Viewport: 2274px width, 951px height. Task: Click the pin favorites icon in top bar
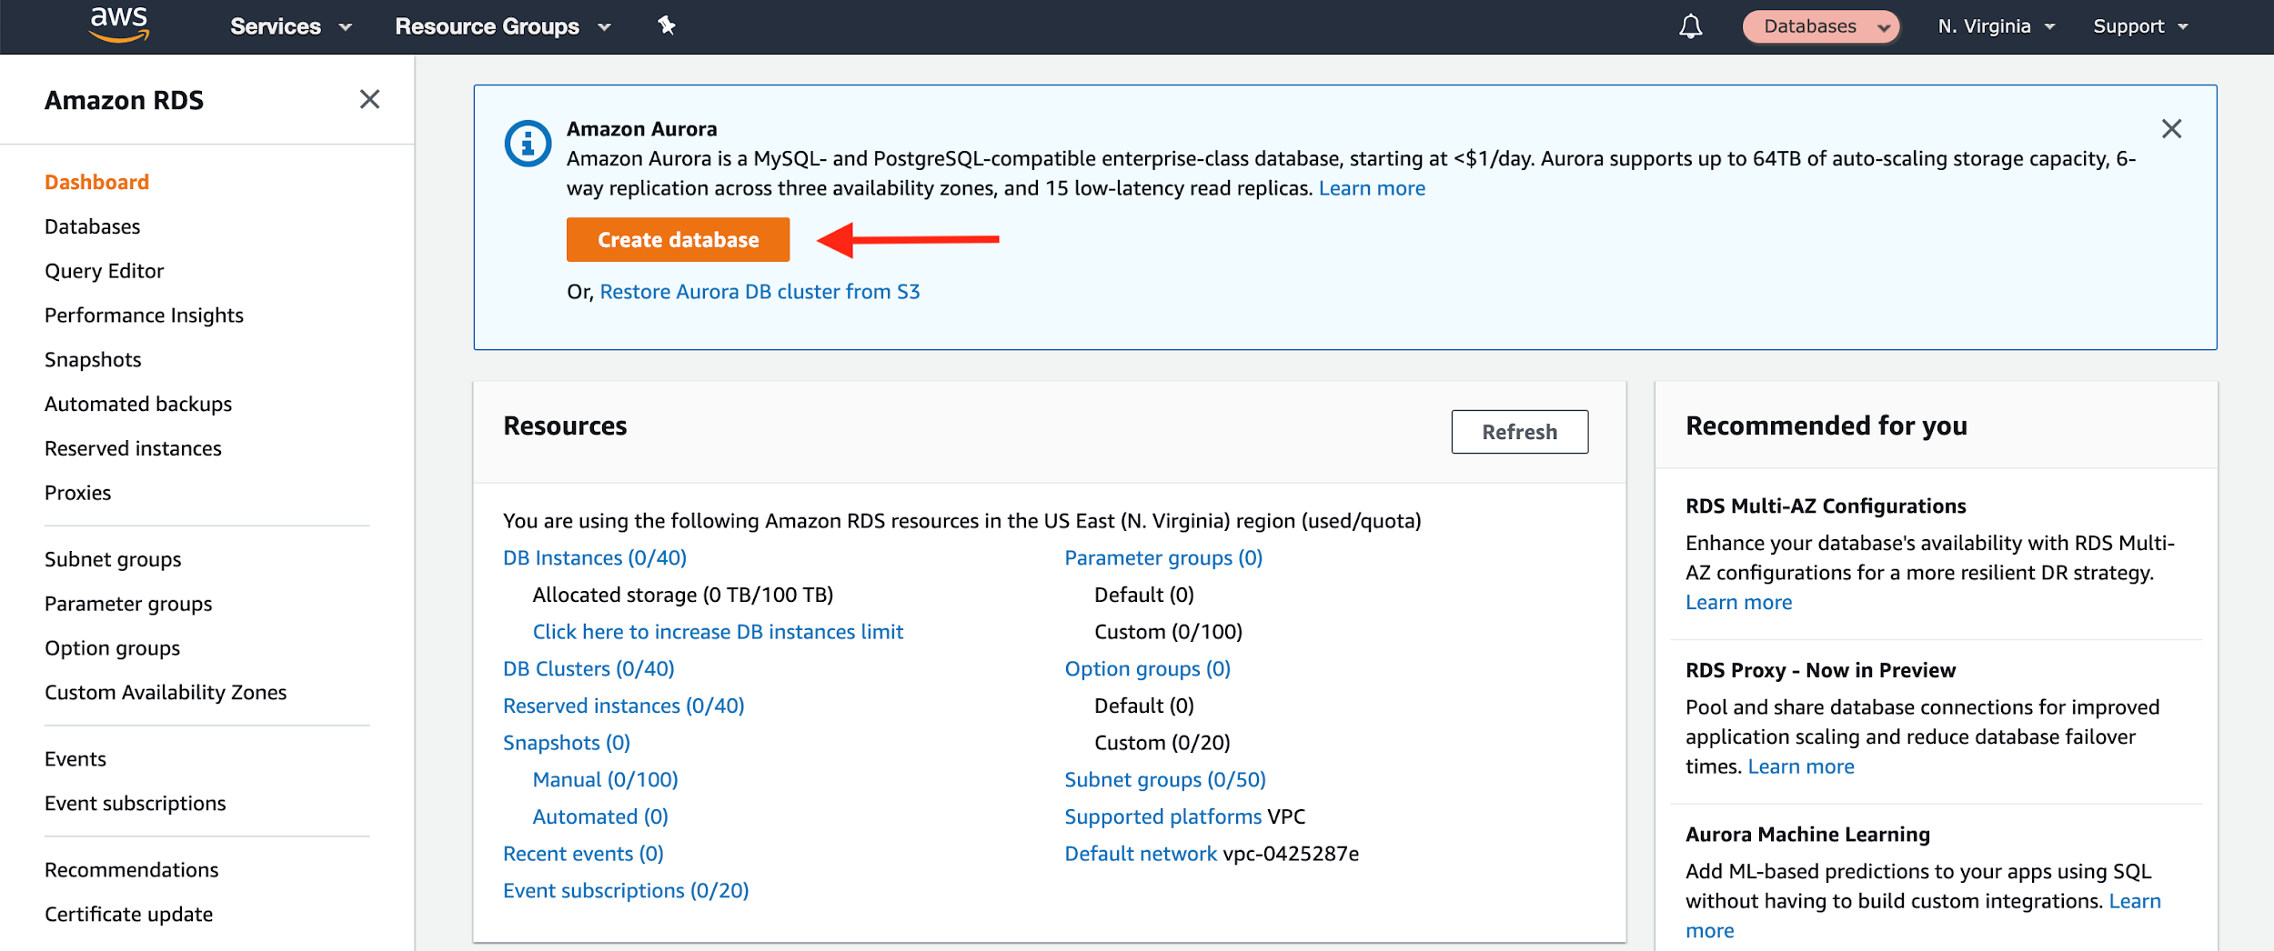pyautogui.click(x=667, y=25)
